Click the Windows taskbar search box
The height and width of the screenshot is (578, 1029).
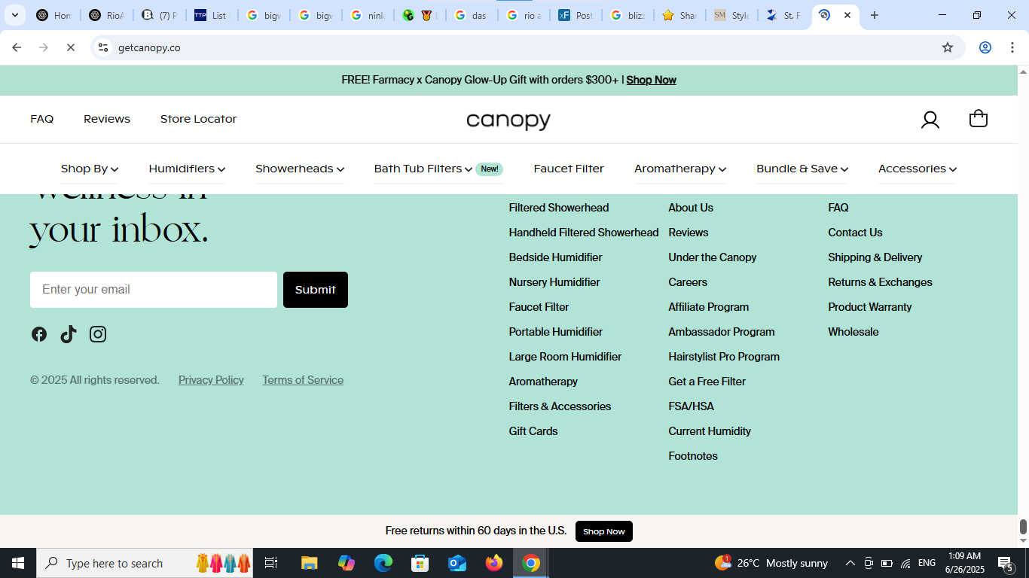coord(145,563)
